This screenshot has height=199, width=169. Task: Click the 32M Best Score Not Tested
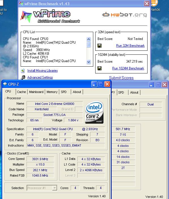coord(135,39)
